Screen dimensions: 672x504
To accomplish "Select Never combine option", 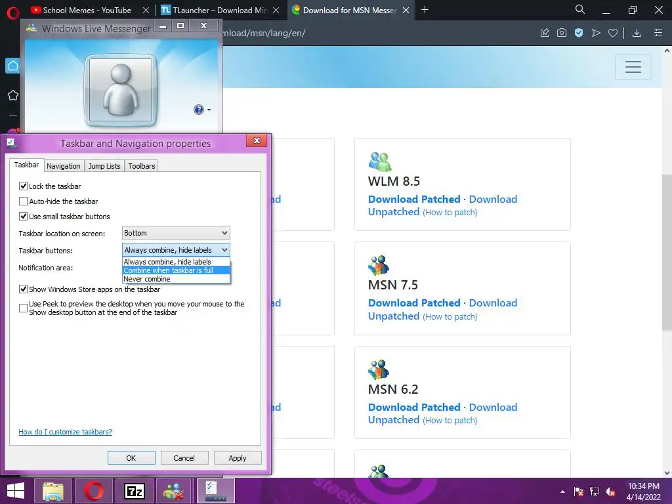I will (x=176, y=278).
